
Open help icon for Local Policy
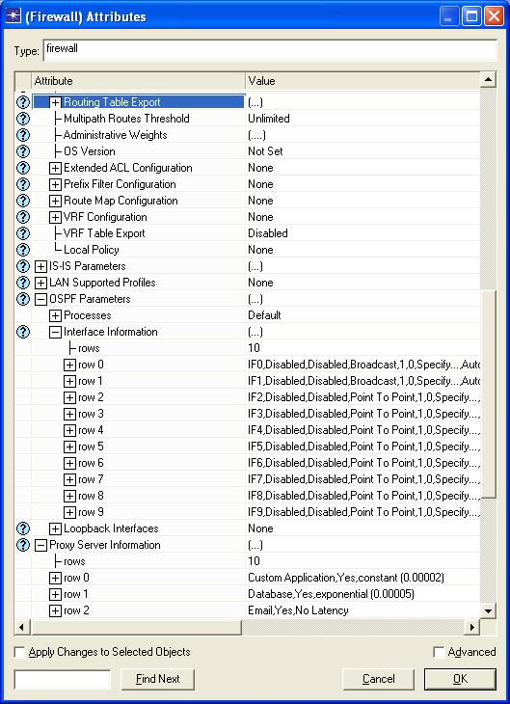click(23, 250)
